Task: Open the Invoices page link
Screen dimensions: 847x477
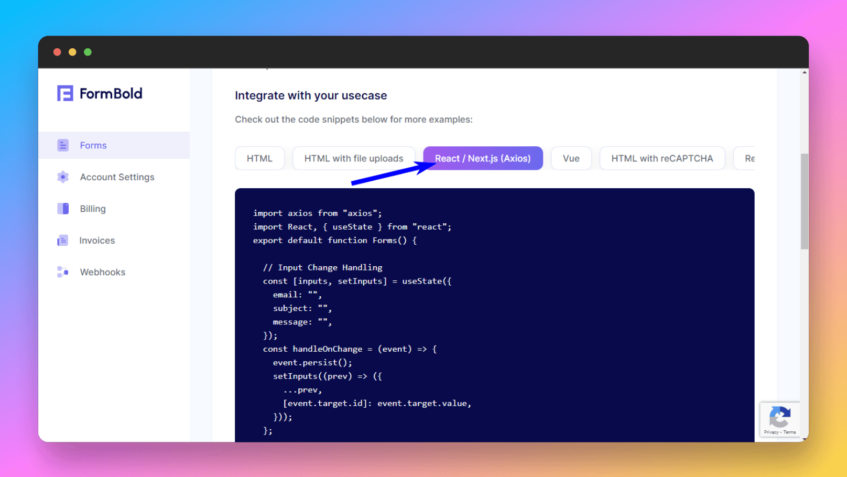Action: 97,241
